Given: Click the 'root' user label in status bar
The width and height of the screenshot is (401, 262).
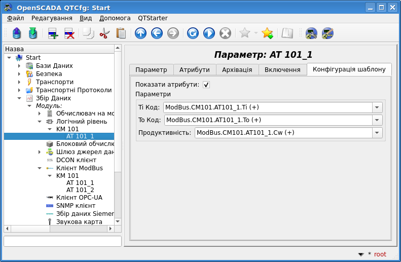Looking at the screenshot, I should click(x=380, y=254).
